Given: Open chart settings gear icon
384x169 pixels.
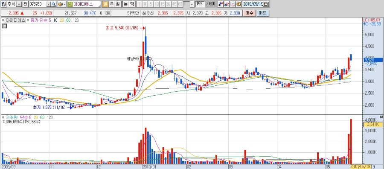Looking at the screenshot, I should click(239, 4).
